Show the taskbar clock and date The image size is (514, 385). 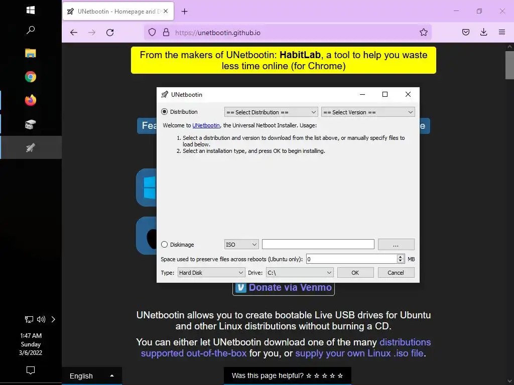(31, 344)
